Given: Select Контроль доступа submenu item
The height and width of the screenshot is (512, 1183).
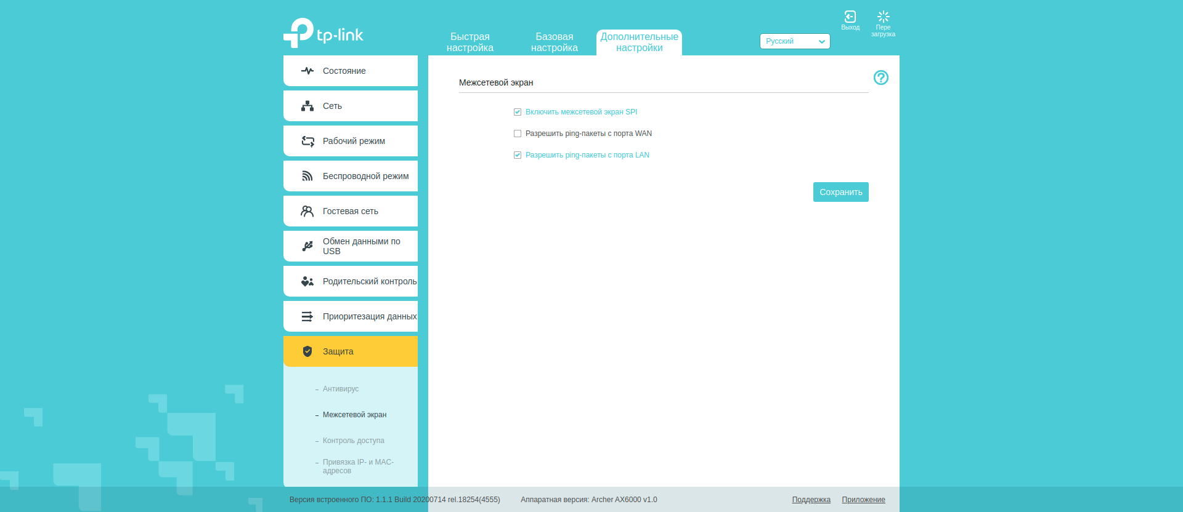Looking at the screenshot, I should tap(353, 441).
